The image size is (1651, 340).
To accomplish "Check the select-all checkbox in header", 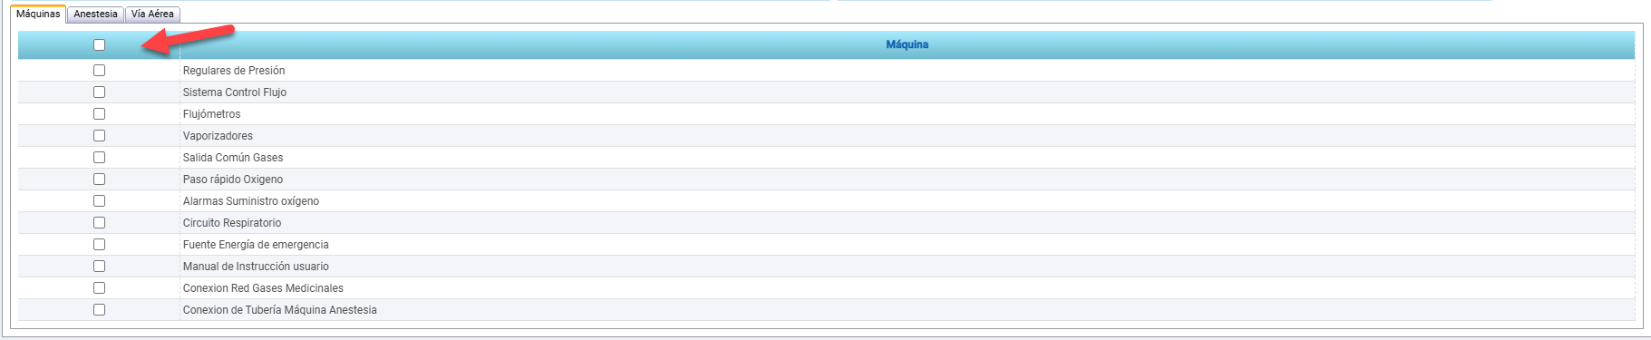I will point(99,44).
